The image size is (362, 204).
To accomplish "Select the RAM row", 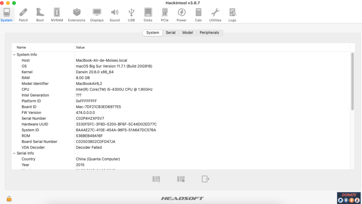I will tap(181, 78).
